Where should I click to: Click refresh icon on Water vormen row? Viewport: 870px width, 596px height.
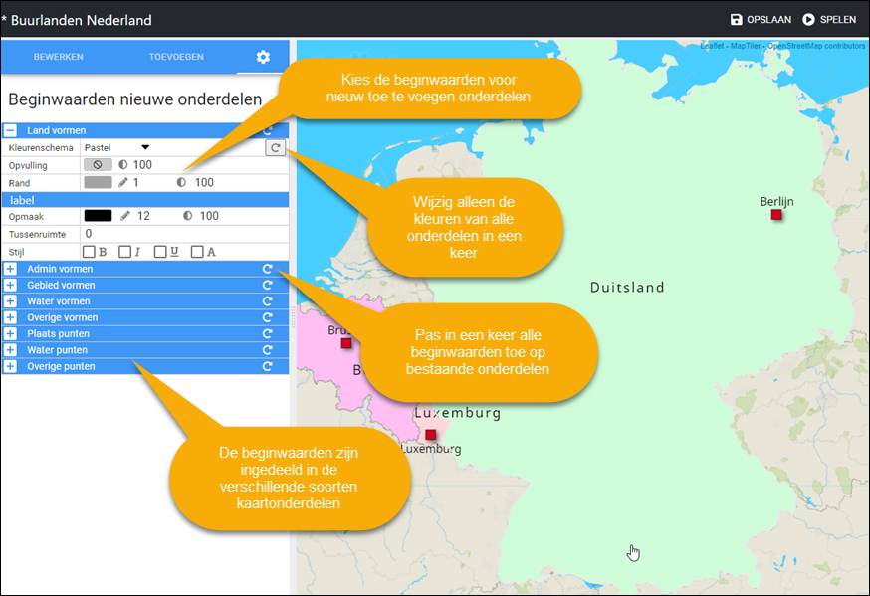pos(267,301)
